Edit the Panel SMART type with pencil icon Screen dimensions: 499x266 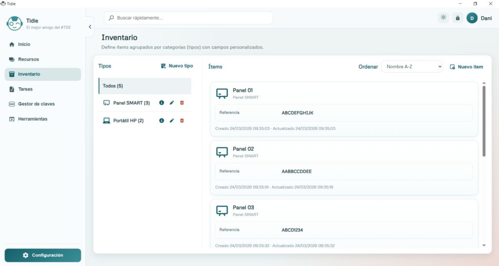click(x=172, y=103)
